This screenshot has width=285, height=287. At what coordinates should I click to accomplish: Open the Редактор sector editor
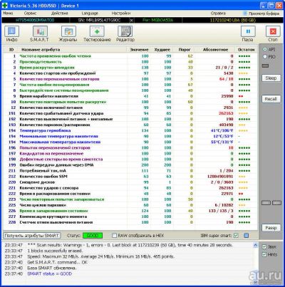[x=125, y=34]
